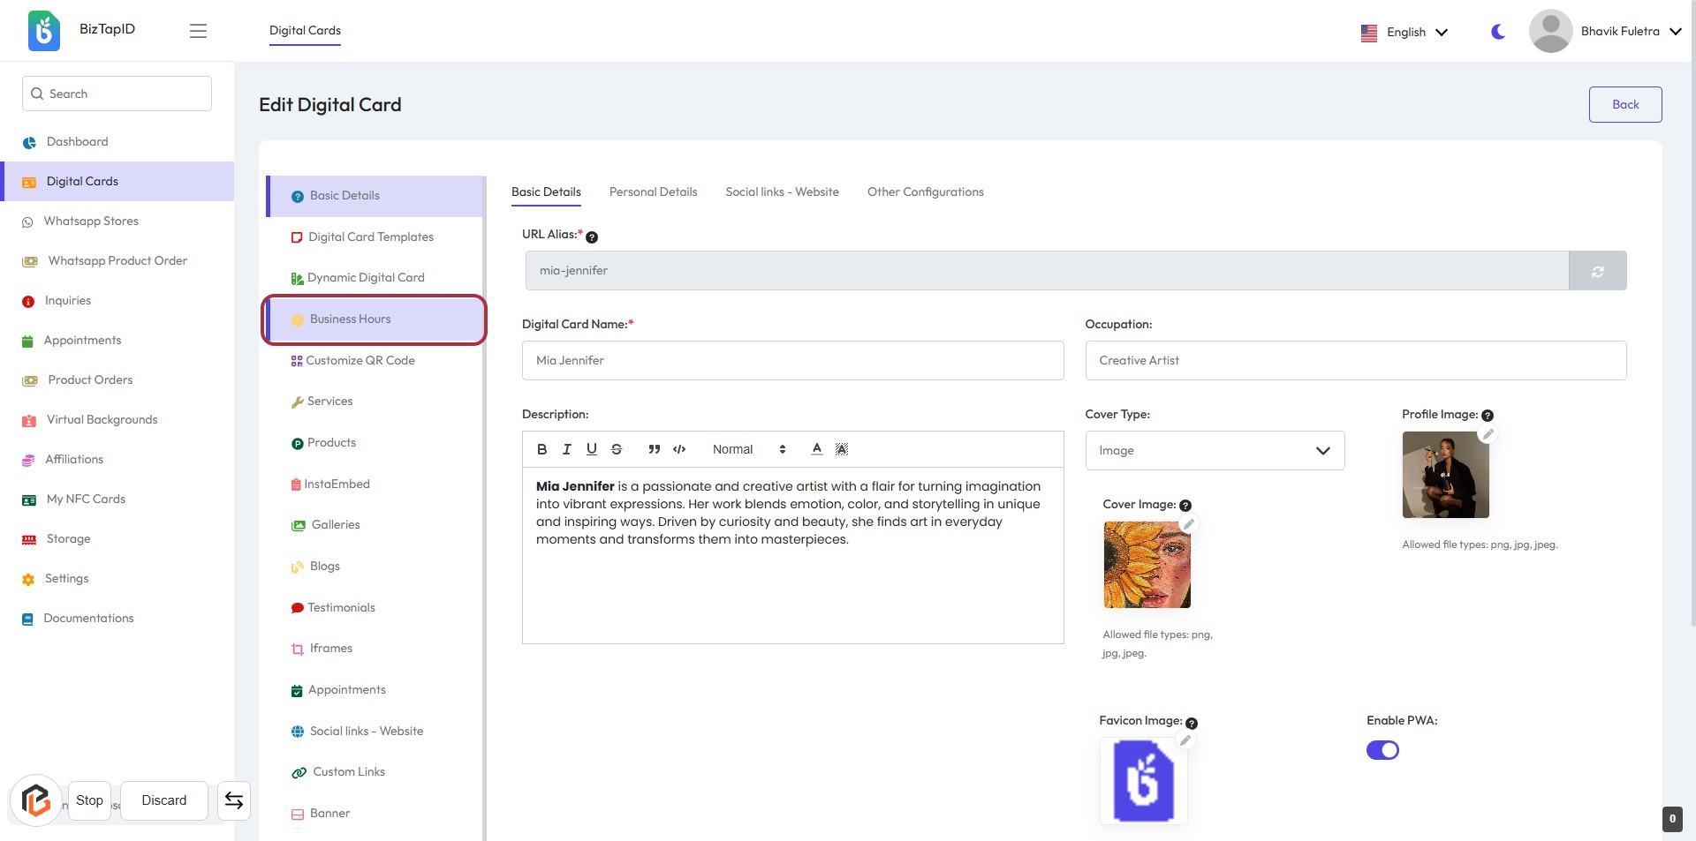This screenshot has height=841, width=1696.
Task: Edit the profile image pencil icon
Action: pos(1488,434)
